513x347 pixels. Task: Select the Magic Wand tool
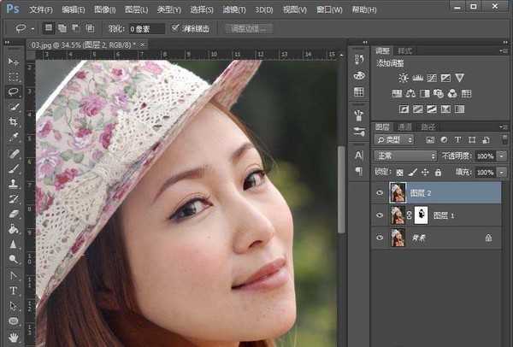(x=14, y=107)
